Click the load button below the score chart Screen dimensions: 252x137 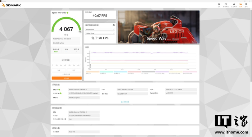click(x=59, y=70)
